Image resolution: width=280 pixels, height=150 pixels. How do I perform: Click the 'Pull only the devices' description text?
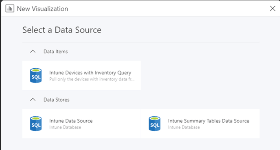tap(92, 79)
